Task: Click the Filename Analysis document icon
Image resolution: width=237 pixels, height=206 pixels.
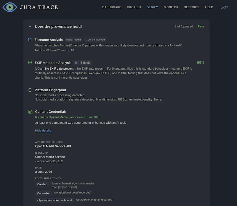Action: pyautogui.click(x=30, y=40)
